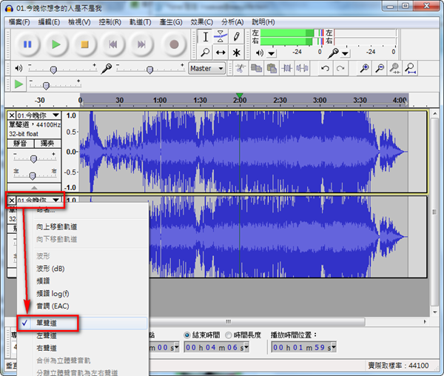Click the Undo arrow icon
This screenshot has height=376, width=444.
coord(324,69)
